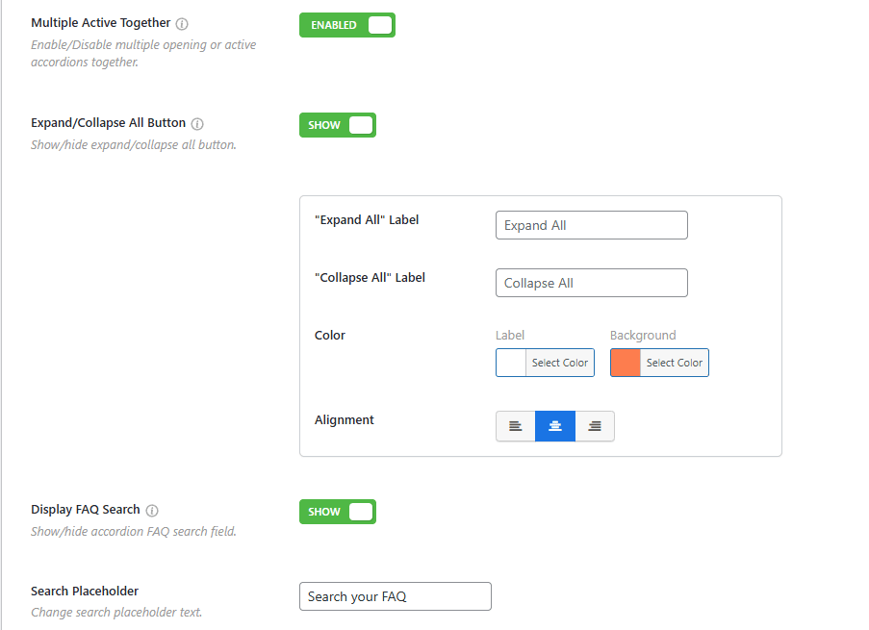This screenshot has height=630, width=869.
Task: Click the "Expand All" Label text field
Action: [591, 225]
